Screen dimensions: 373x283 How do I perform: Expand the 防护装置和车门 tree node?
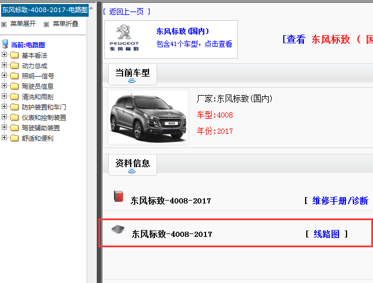[4, 106]
